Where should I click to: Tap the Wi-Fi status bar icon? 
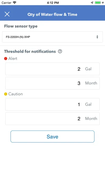[x=14, y=3]
